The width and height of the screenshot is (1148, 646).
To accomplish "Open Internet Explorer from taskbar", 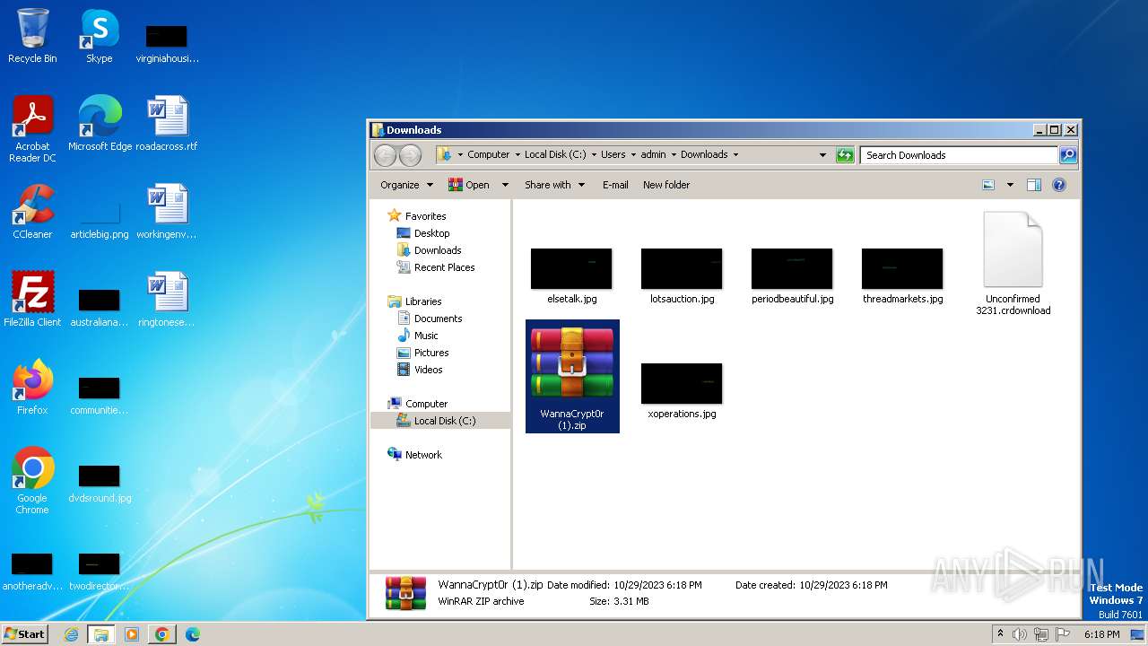I will click(72, 634).
